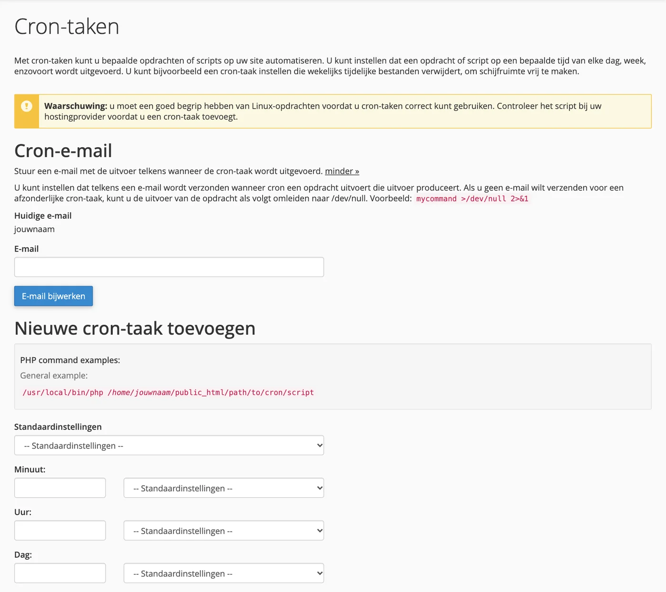Screen dimensions: 666x592
Task: Click the Minuut text input
Action: point(60,488)
